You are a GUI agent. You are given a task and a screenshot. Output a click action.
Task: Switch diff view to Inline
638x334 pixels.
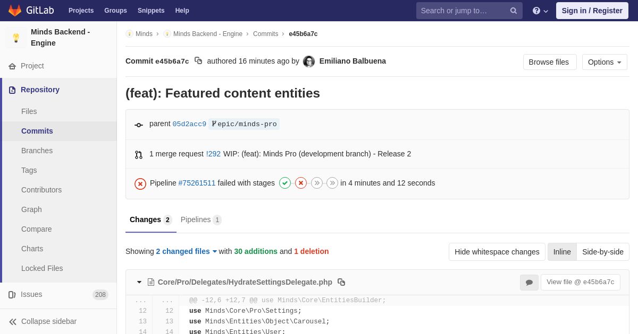point(562,252)
